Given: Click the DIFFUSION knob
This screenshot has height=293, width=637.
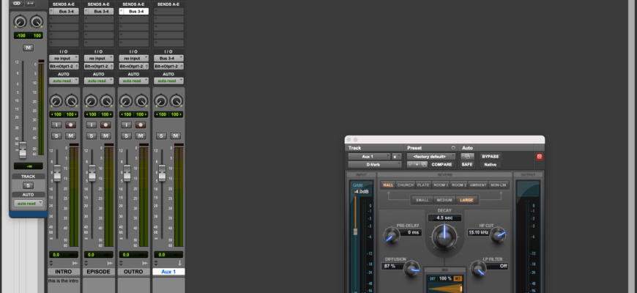Looking at the screenshot, I should point(411,269).
